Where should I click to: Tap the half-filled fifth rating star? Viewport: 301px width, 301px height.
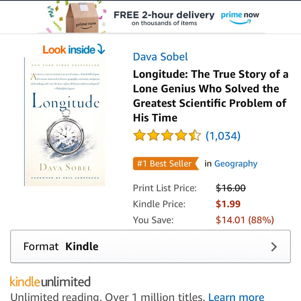click(x=195, y=135)
